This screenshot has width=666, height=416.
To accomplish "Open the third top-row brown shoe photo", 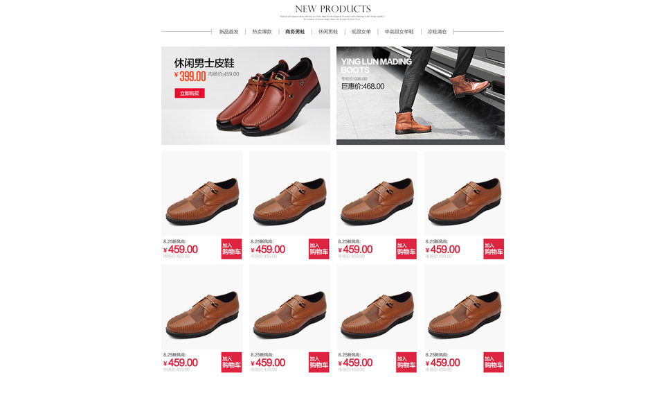I will point(377,193).
